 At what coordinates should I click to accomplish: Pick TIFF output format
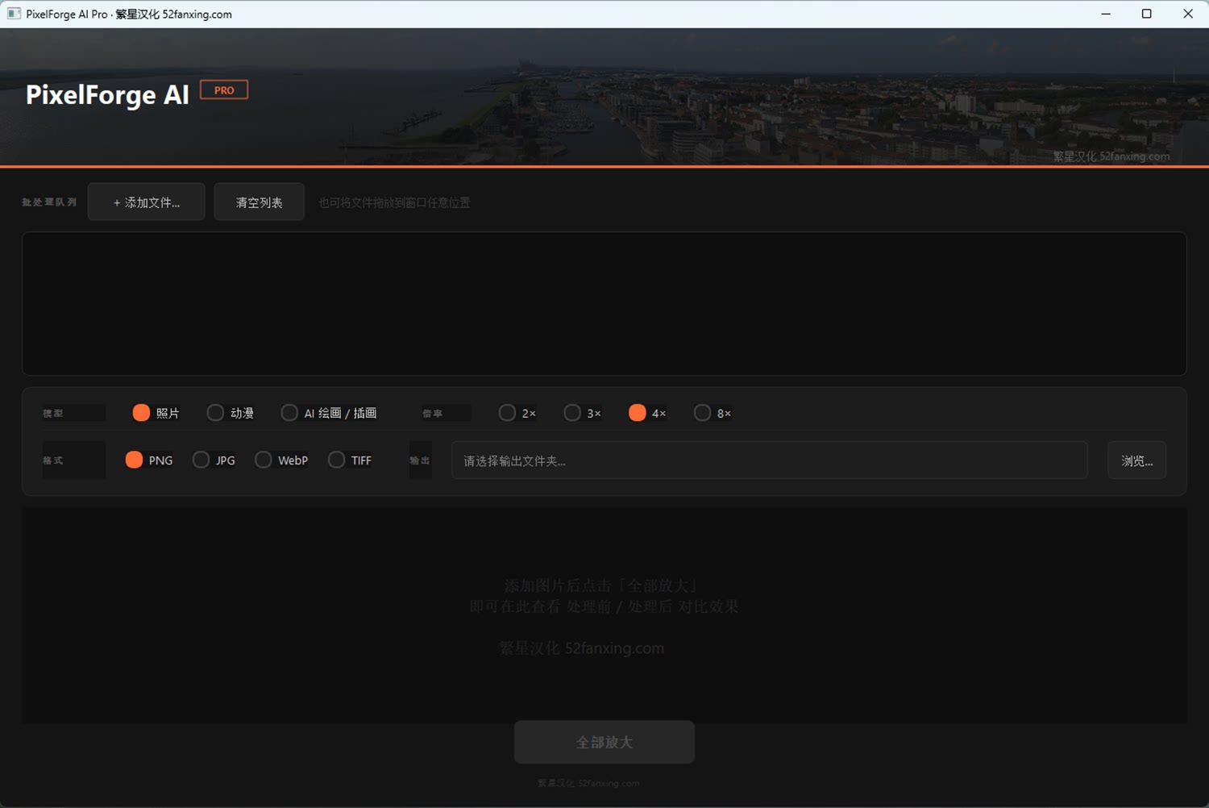point(350,460)
